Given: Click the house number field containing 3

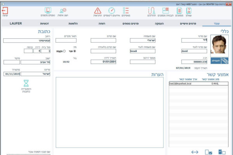Looking at the screenshot, I should click(45, 51).
